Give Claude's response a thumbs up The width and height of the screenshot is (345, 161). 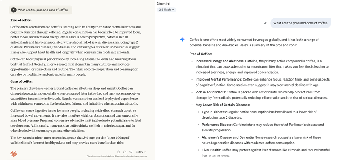pyautogui.click(x=125, y=152)
